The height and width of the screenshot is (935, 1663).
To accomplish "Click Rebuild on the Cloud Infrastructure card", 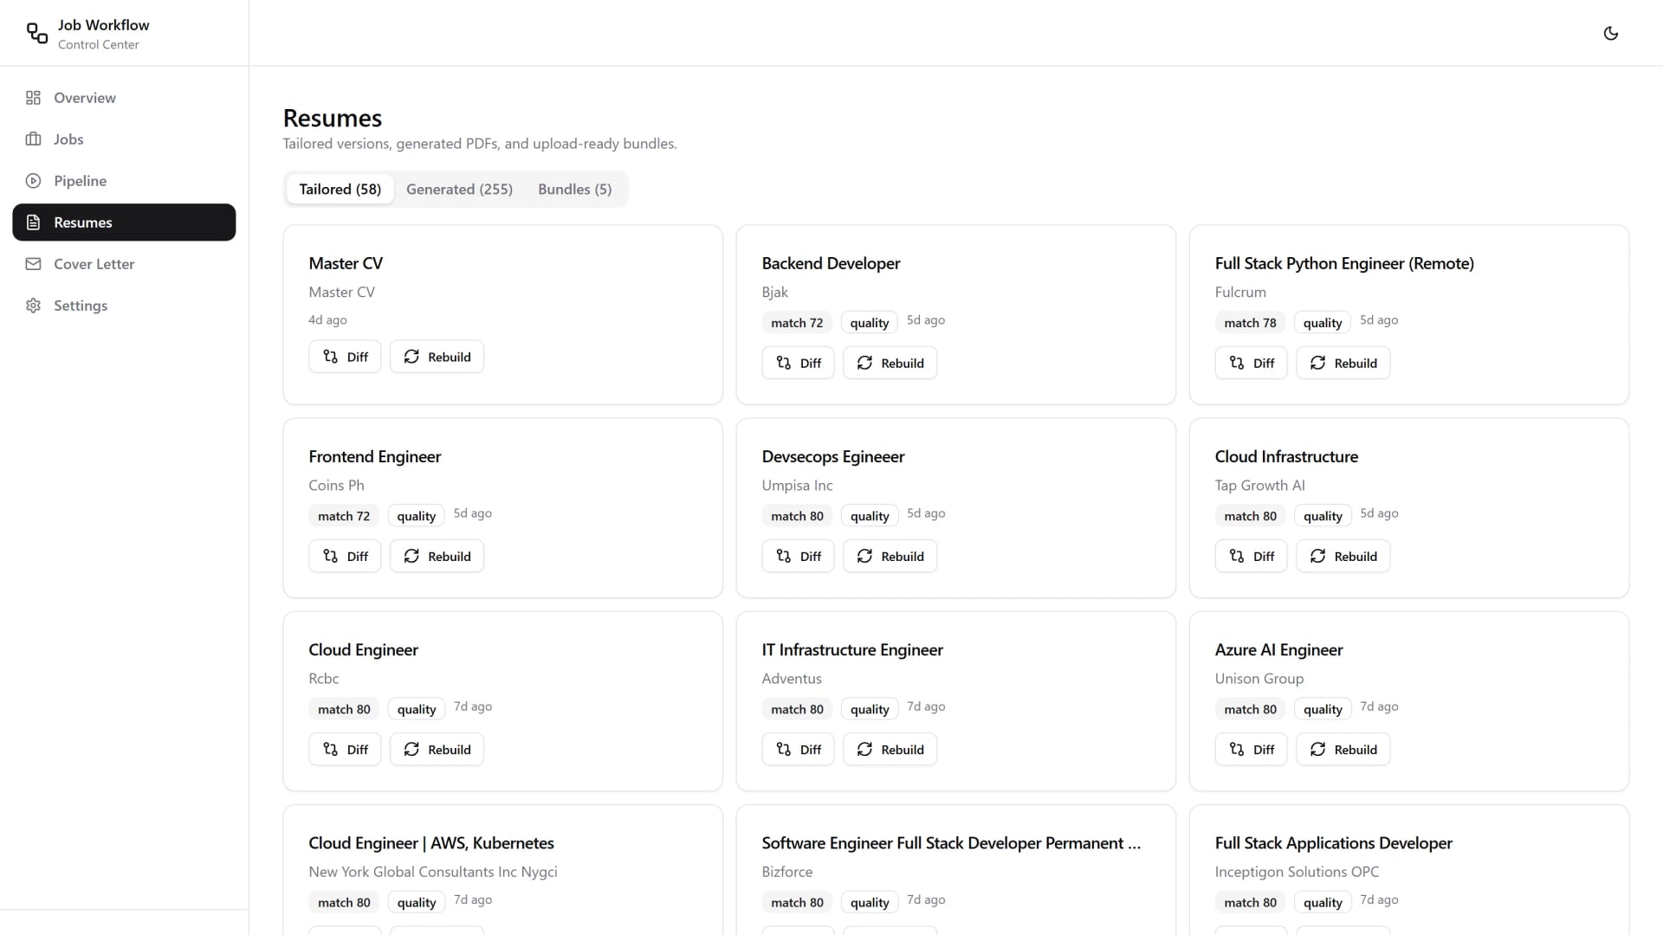I will click(1343, 556).
